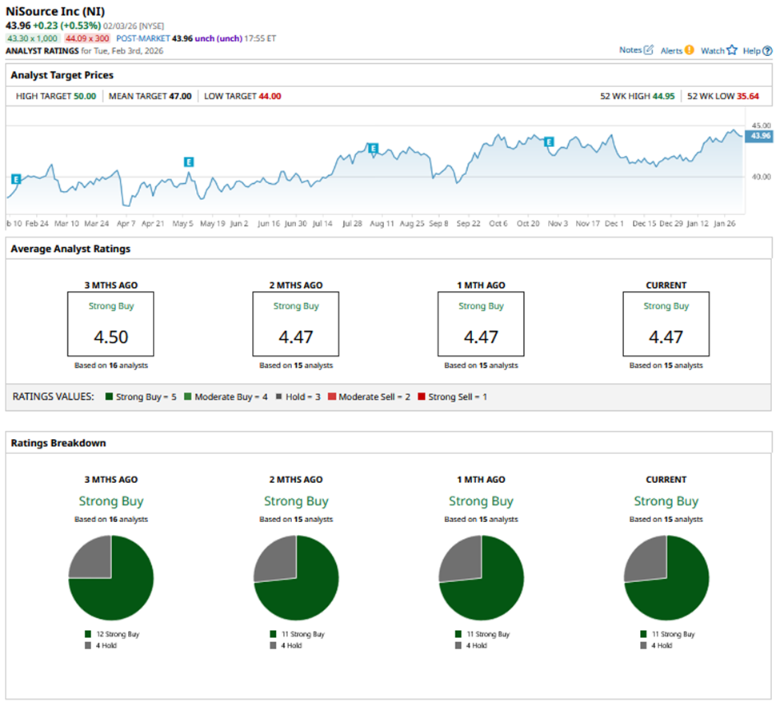
Task: Click the red Strong Sell = 1 swatch
Action: (x=422, y=397)
